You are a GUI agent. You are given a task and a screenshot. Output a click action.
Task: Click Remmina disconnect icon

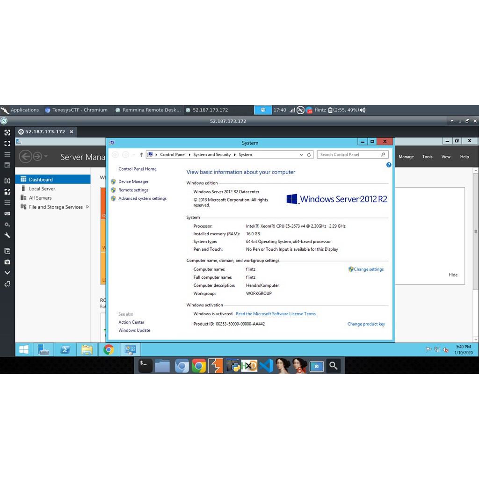(7, 284)
